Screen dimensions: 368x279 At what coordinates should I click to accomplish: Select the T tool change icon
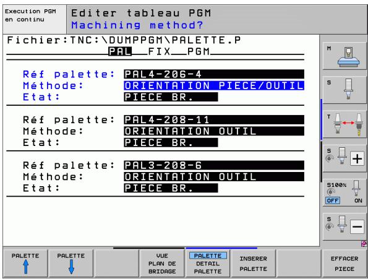(x=344, y=124)
